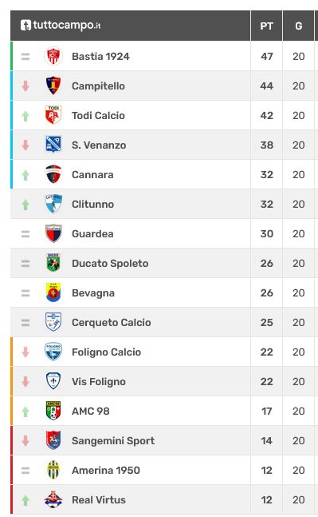Click the Campitello team crest
Image resolution: width=318 pixels, height=517 pixels.
(53, 86)
